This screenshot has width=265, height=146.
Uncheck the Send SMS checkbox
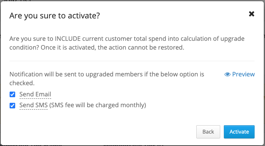coord(12,106)
